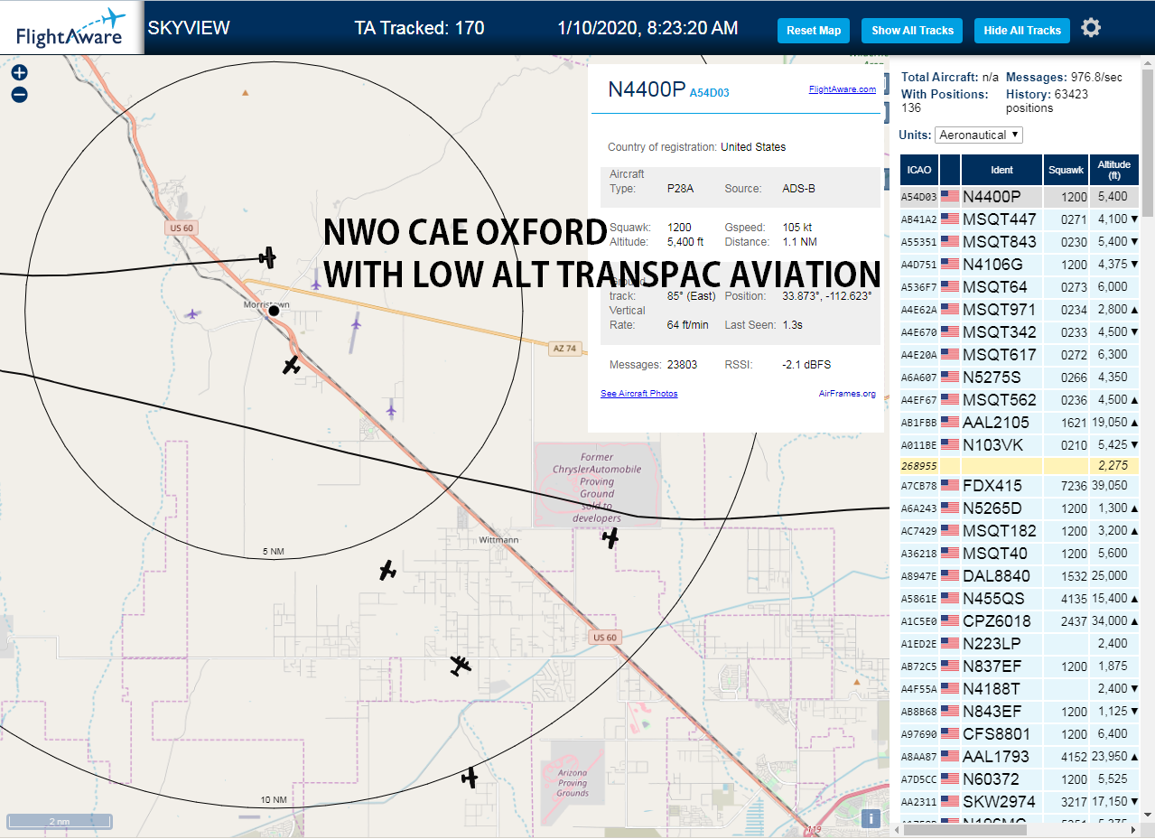Viewport: 1155px width, 839px height.
Task: Select the N837EF aircraft row
Action: tap(1020, 666)
